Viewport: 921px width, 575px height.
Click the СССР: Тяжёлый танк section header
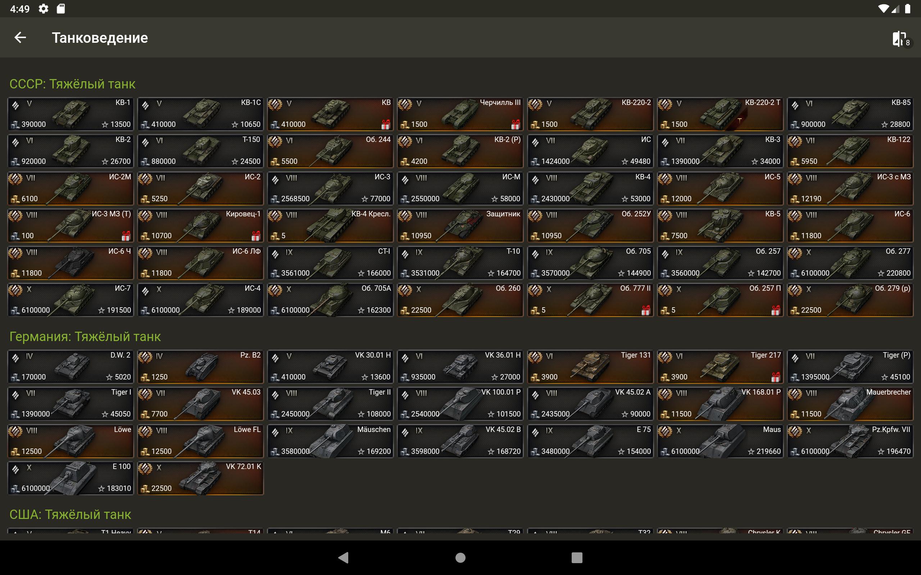tap(72, 84)
